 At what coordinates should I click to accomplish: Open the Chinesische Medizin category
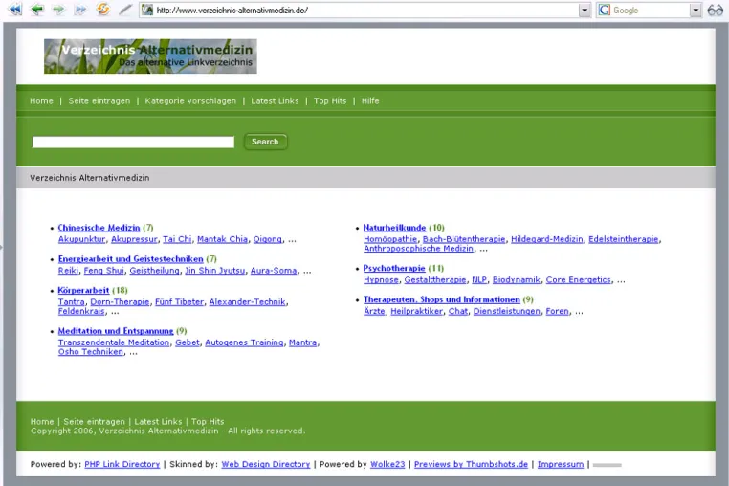click(99, 228)
